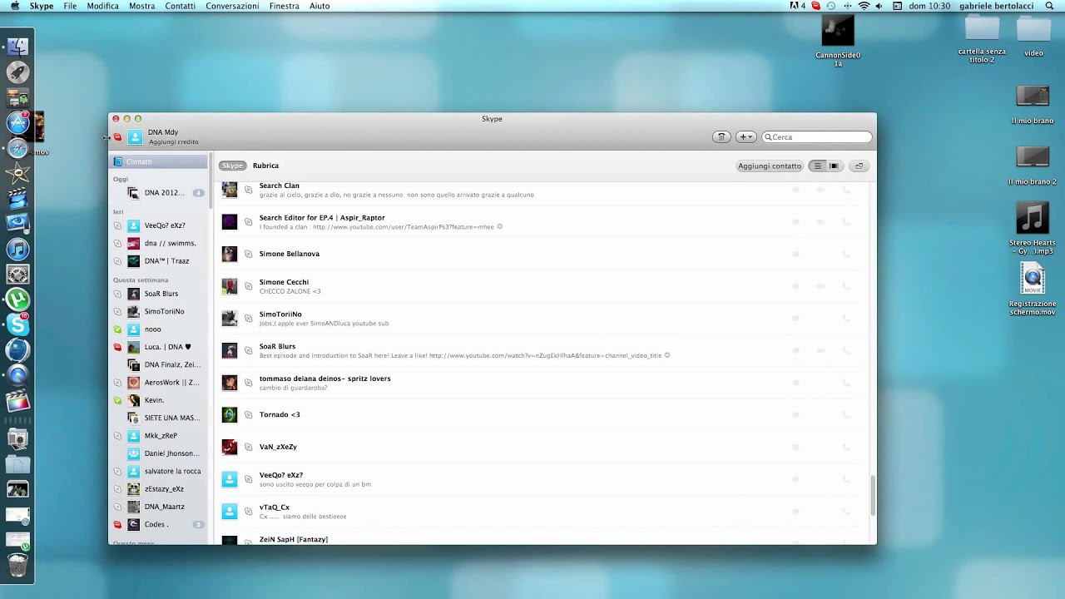This screenshot has width=1065, height=599.
Task: Click the call icon on Simone Bellanova row
Action: (x=846, y=254)
